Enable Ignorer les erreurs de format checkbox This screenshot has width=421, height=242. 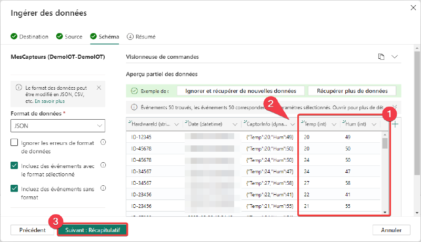(14, 142)
